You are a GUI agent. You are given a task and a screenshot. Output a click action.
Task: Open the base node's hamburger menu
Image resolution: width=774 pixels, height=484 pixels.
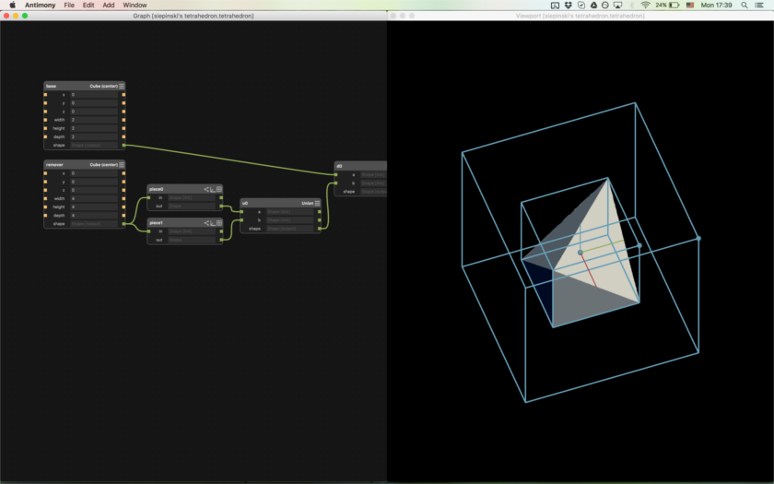(x=122, y=86)
